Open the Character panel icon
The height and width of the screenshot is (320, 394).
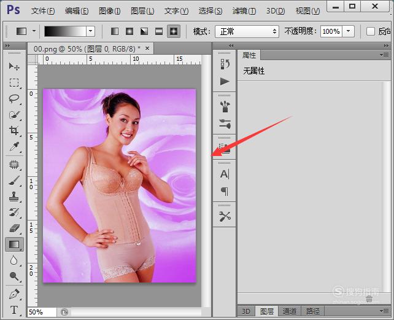225,174
